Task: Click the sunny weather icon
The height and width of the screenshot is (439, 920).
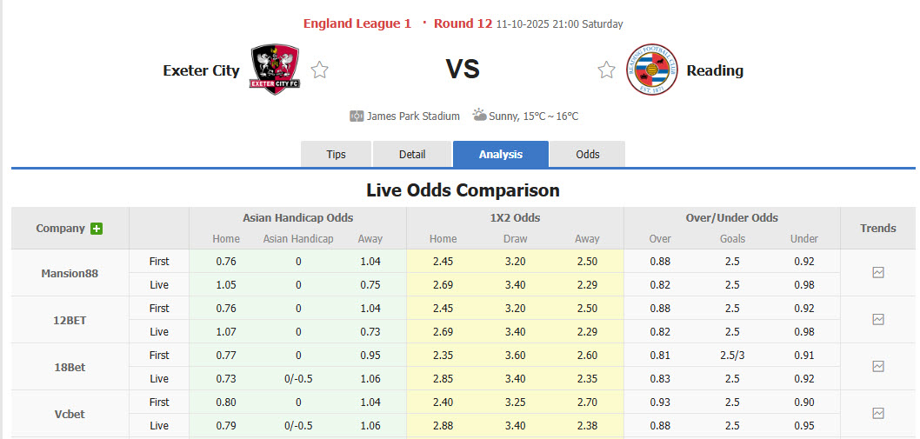Action: 479,115
